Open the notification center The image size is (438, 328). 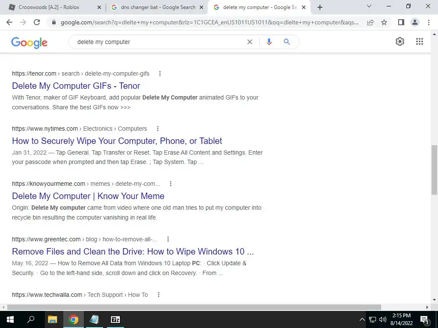[424, 319]
